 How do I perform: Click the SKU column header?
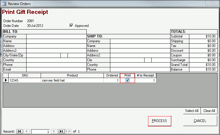pyautogui.click(x=24, y=76)
